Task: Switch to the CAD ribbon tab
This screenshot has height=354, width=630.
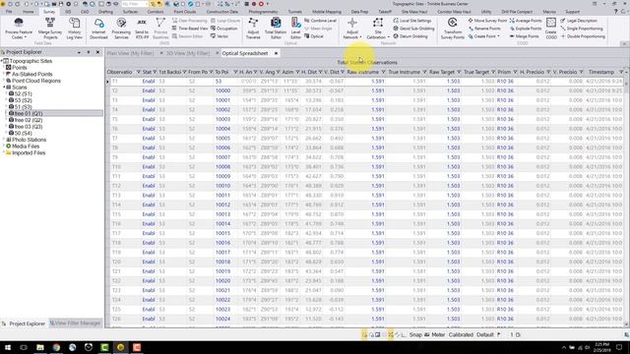Action: coord(85,12)
